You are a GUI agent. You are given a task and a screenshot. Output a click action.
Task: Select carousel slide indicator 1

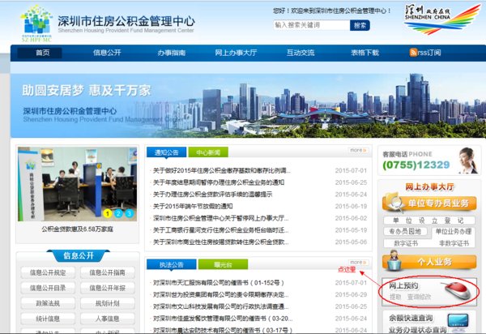pyautogui.click(x=107, y=213)
